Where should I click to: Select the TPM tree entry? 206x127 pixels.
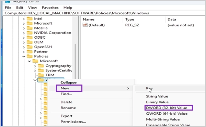(x=50, y=75)
